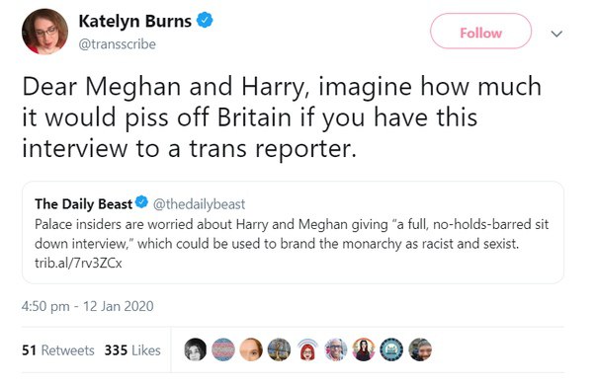Open @transscribe handle link
597x386 pixels.
coord(118,44)
